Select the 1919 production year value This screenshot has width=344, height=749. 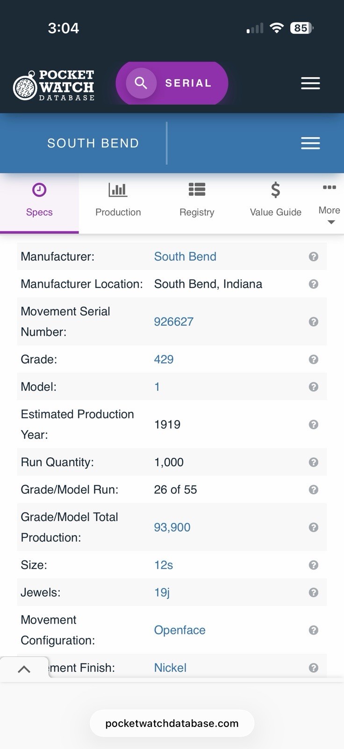coord(167,425)
